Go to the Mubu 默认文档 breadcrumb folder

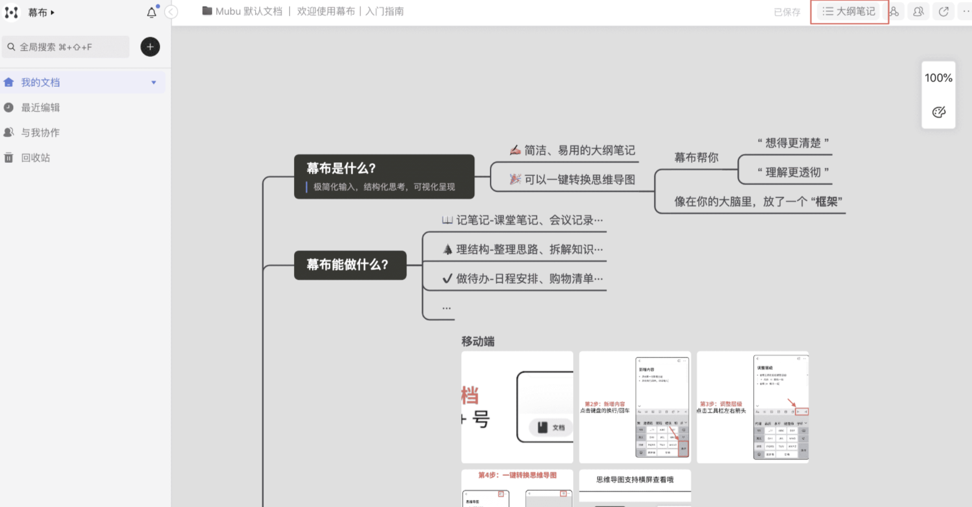[242, 11]
